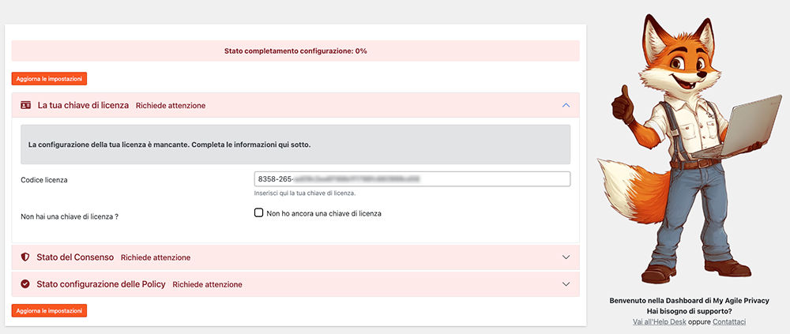Click the checkmark icon next to Policy configuration
This screenshot has width=790, height=334.
coord(25,284)
